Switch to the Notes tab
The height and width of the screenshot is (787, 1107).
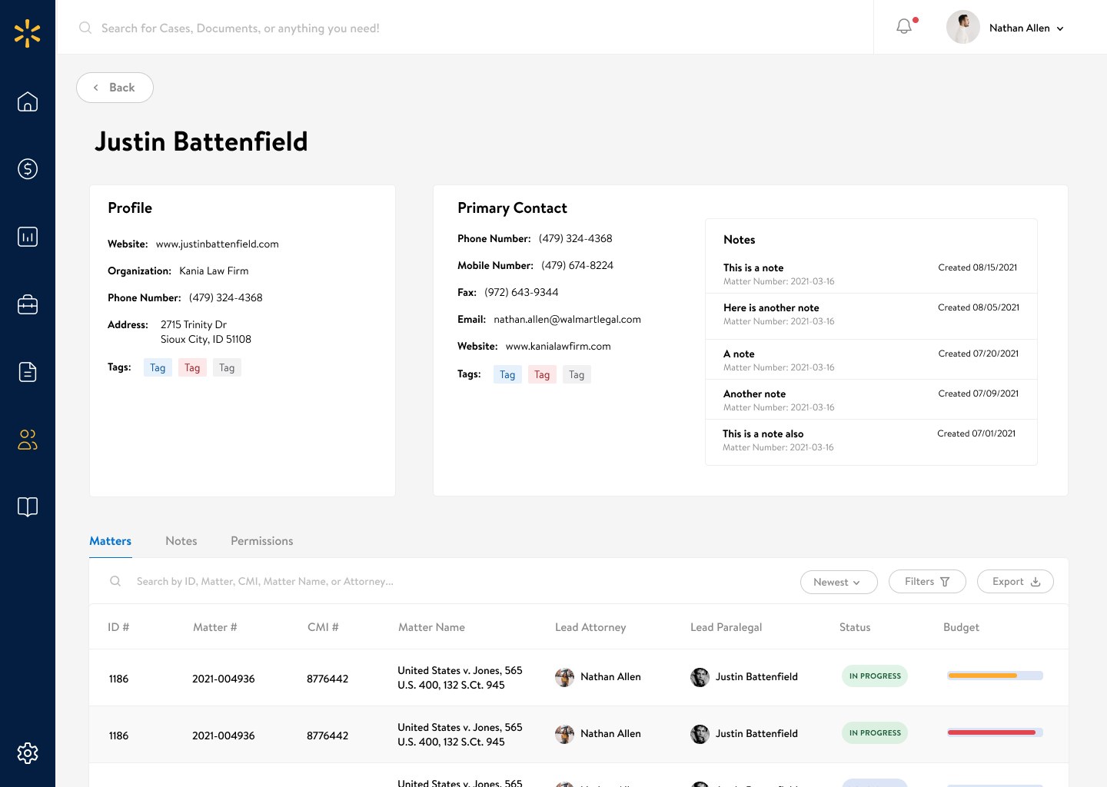(181, 540)
